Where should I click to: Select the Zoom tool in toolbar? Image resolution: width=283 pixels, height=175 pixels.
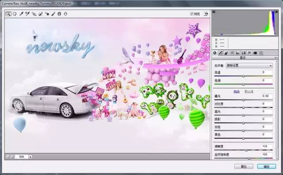[x=8, y=14]
